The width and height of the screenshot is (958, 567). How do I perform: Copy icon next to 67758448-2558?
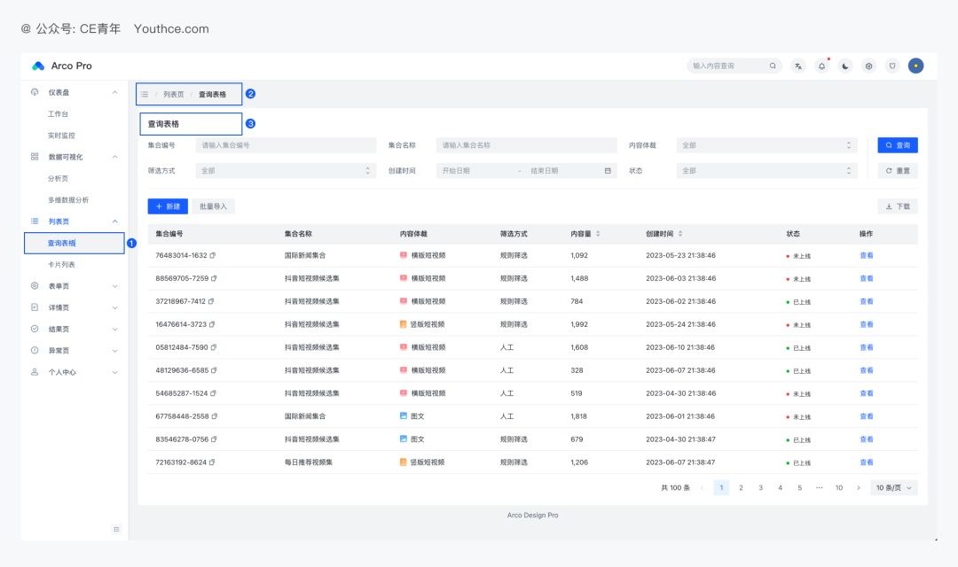point(215,416)
